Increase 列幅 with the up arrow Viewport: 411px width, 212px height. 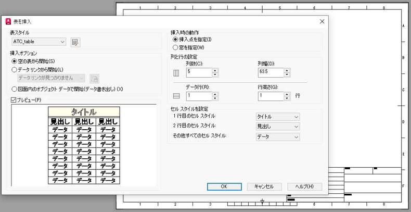click(x=288, y=70)
